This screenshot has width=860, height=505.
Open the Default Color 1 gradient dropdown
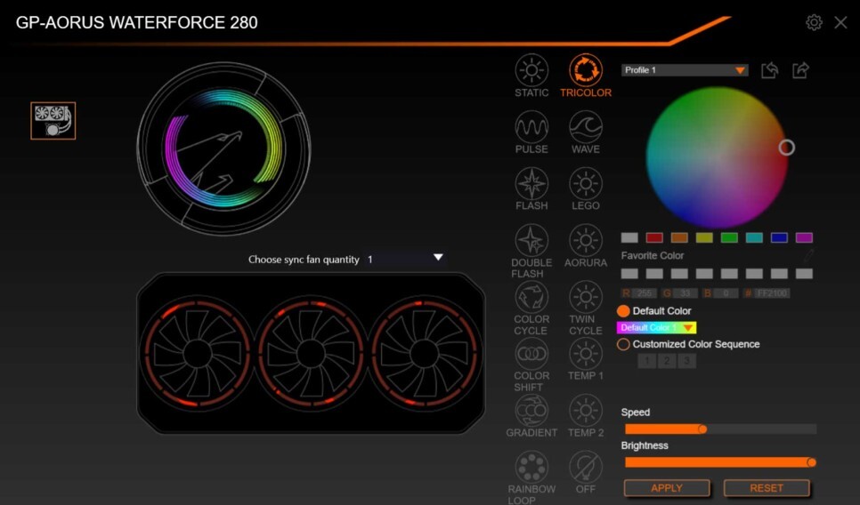click(x=656, y=327)
